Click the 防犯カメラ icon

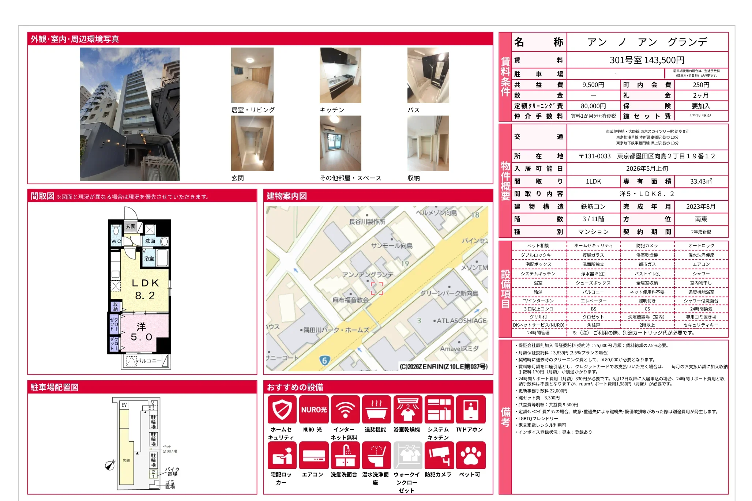coord(439,455)
